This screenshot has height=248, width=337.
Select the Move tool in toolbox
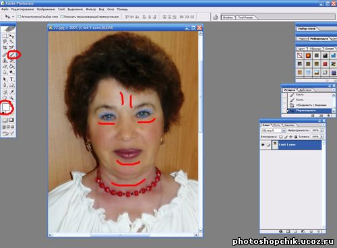pyautogui.click(x=11, y=36)
